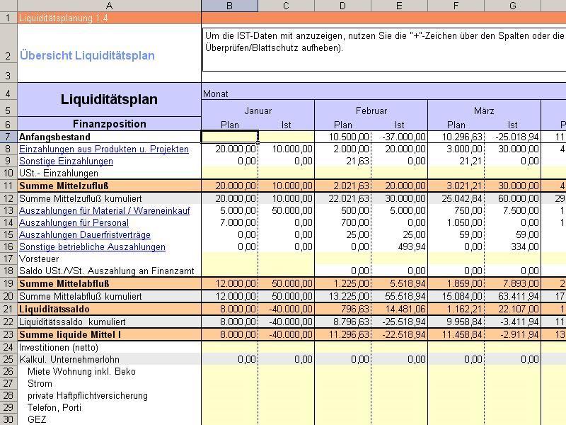Select the Investitionen (netto) März Plan cell
566x425 pixels.
(x=456, y=347)
